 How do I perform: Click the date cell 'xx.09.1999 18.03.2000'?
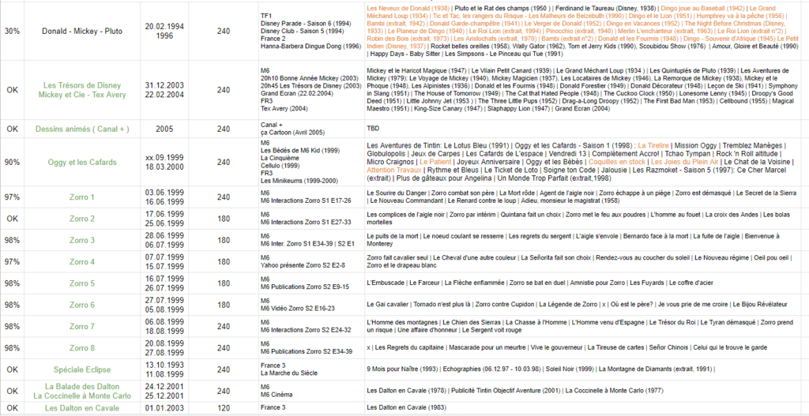(x=164, y=163)
